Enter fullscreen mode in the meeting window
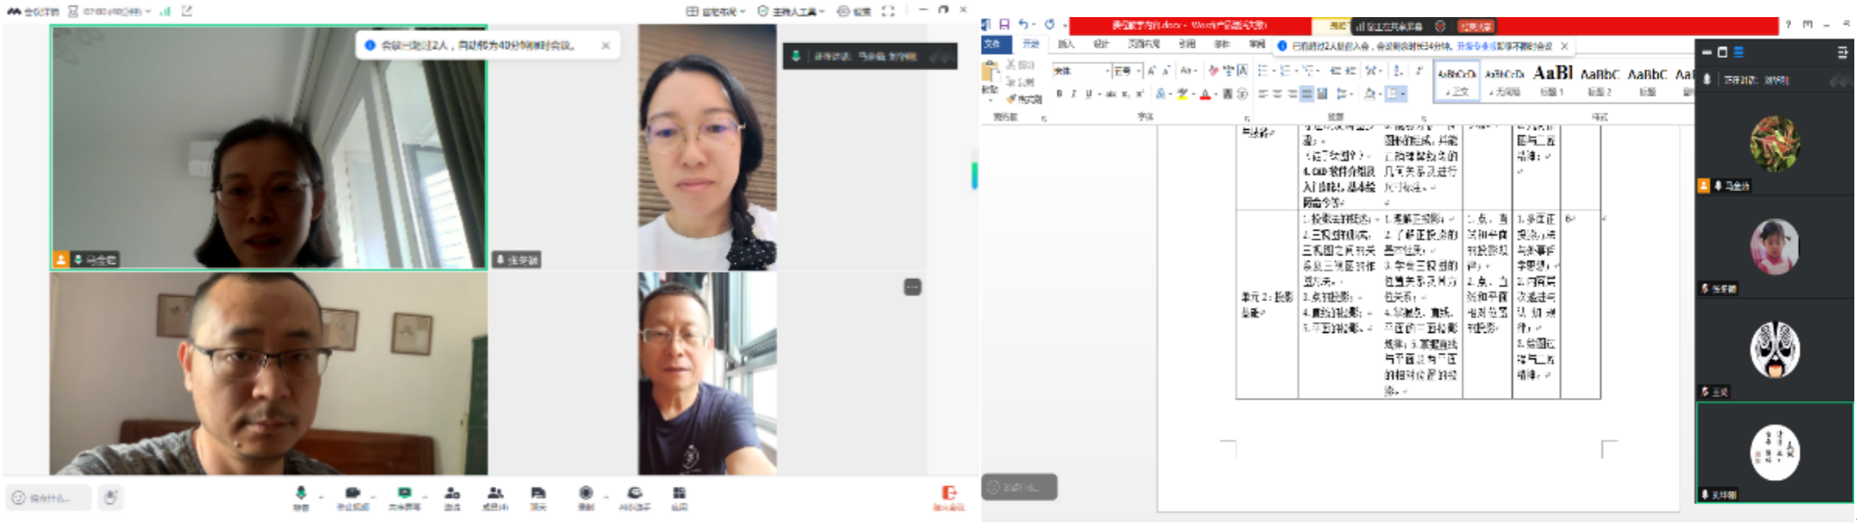The height and width of the screenshot is (525, 1857). (888, 12)
